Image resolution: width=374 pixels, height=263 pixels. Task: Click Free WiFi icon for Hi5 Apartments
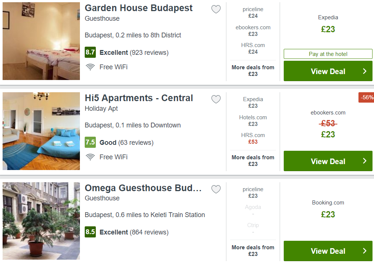point(90,157)
